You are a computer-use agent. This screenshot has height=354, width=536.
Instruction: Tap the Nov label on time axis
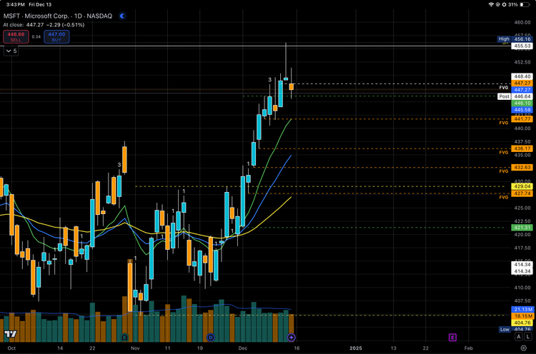(x=135, y=348)
